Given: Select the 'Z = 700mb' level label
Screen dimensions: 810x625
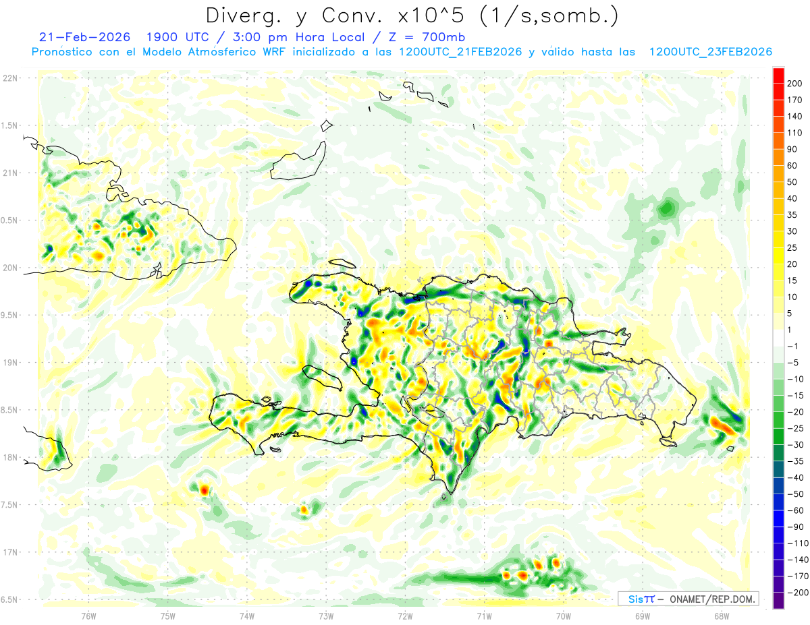Looking at the screenshot, I should point(427,37).
